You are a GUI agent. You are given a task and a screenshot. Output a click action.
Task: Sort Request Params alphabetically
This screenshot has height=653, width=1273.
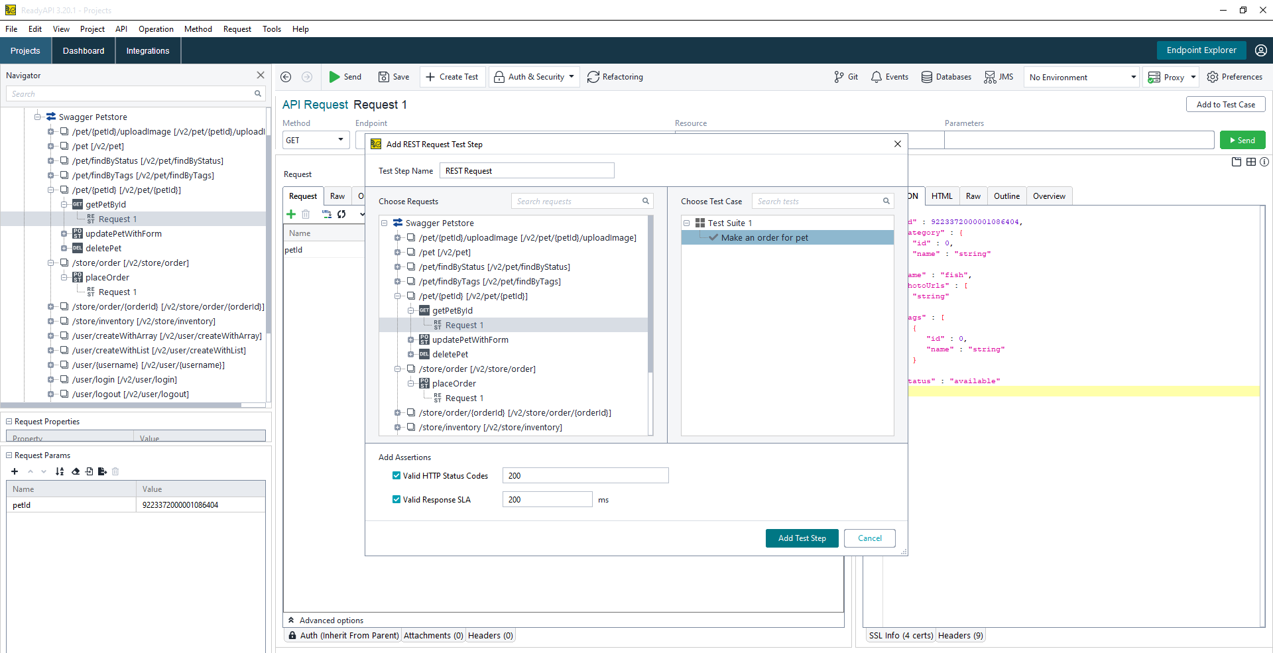click(x=60, y=471)
